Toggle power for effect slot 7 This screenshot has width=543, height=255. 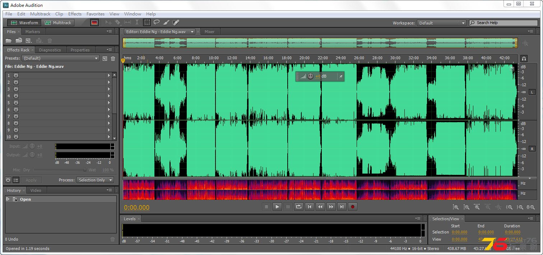[x=16, y=116]
